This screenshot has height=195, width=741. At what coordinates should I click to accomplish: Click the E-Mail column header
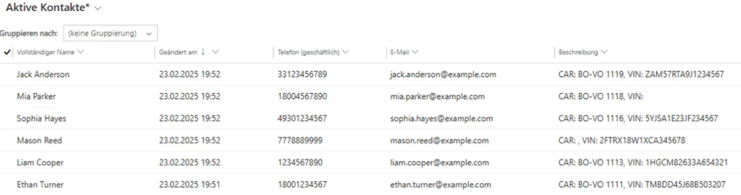pyautogui.click(x=399, y=52)
